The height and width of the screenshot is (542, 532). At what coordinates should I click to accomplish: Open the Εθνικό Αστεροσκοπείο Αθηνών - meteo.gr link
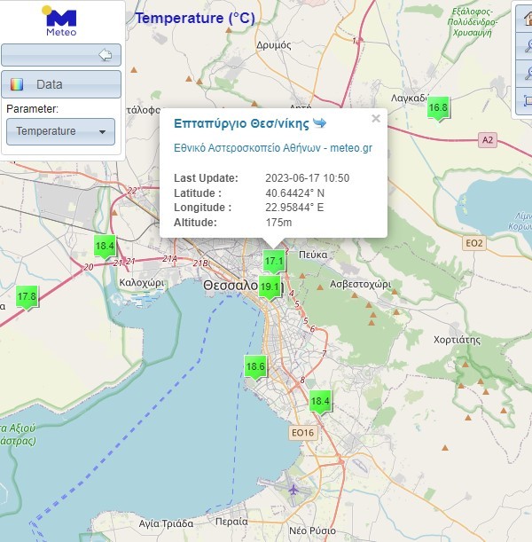tap(273, 148)
